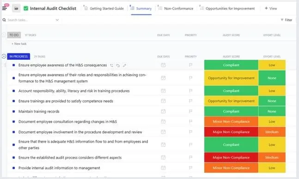
Task: Click the tag icon on H&S consequences row
Action: point(118,65)
